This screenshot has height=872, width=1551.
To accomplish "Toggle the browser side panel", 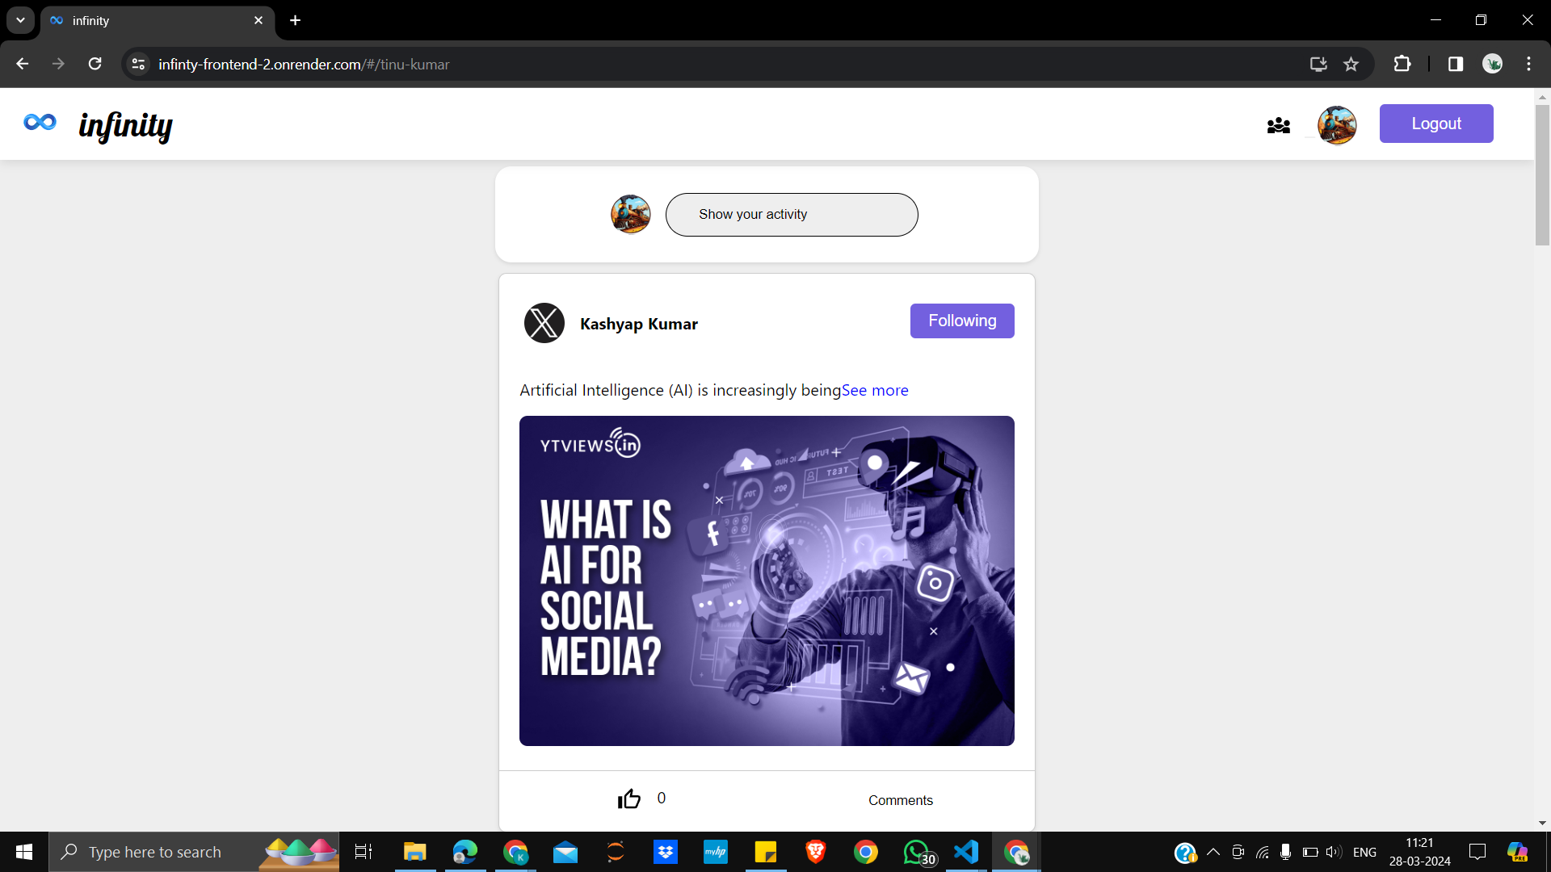I will click(x=1456, y=64).
